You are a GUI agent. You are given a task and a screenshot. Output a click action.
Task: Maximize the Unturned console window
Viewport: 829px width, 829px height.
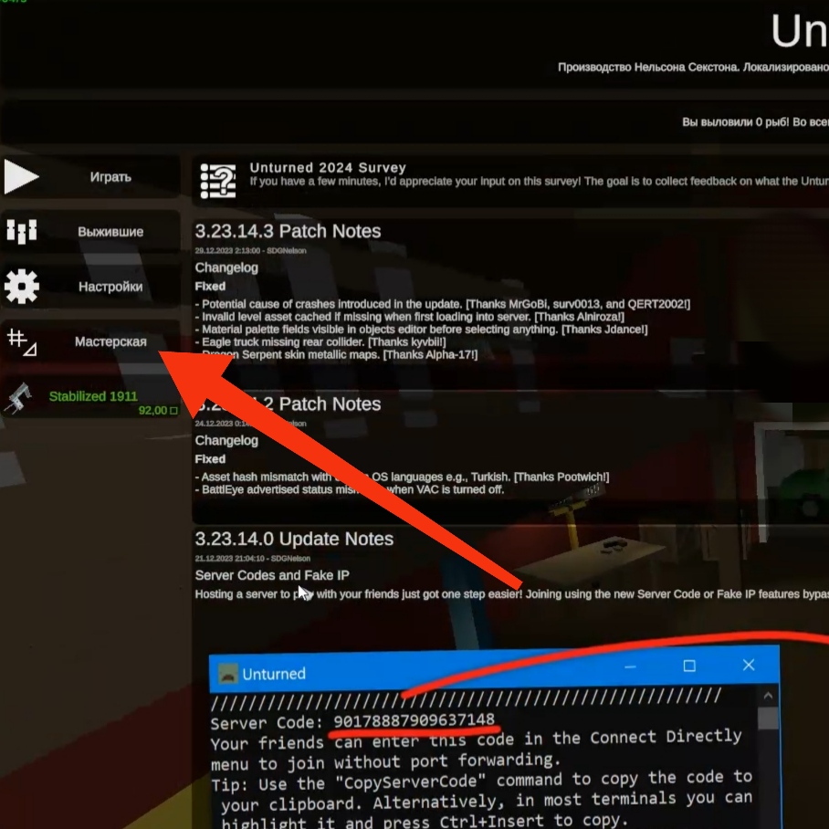coord(689,666)
